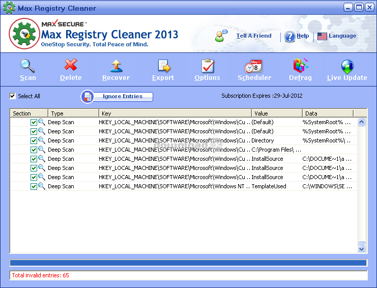
Task: Click the Scan magnifier icon
Action: pyautogui.click(x=27, y=66)
